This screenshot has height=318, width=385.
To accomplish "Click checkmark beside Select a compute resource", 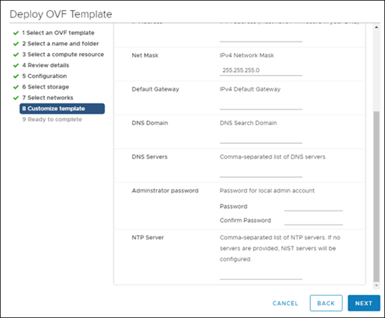I will [x=16, y=54].
